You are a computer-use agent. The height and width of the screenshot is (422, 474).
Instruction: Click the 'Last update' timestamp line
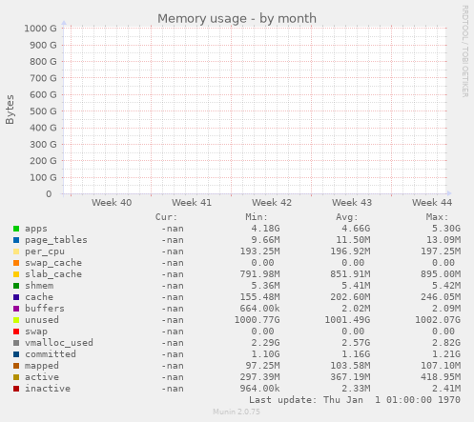coord(355,400)
